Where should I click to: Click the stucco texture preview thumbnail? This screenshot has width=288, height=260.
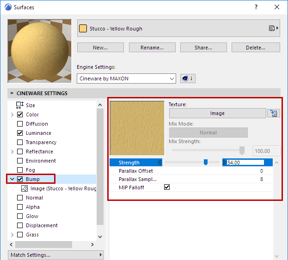tap(137, 128)
